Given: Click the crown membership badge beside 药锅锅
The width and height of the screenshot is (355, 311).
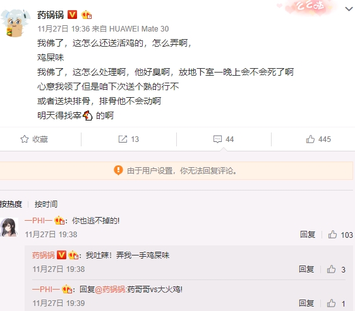Looking at the screenshot, I should [x=87, y=15].
